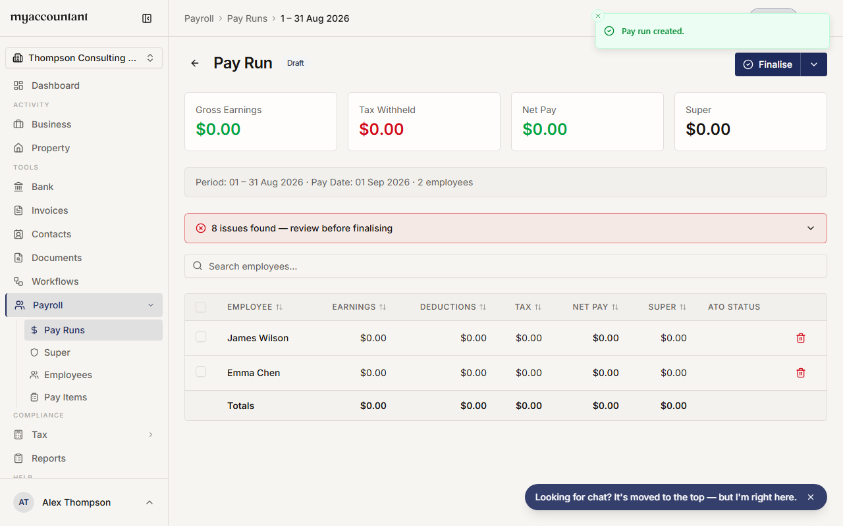843x526 pixels.
Task: Click the back arrow beside Pay Run
Action: [x=195, y=63]
